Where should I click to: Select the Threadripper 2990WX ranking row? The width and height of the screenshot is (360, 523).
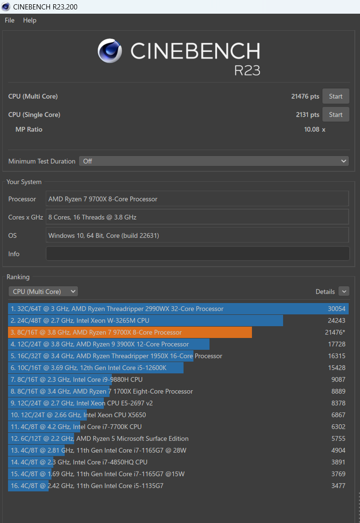(178, 309)
